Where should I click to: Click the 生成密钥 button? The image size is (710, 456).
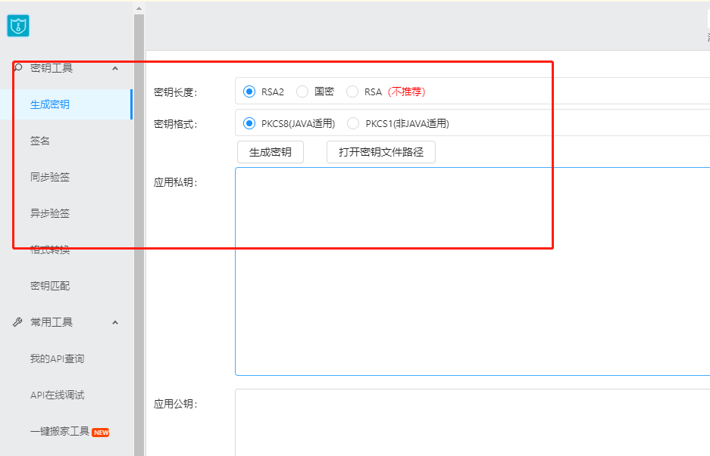(x=270, y=151)
